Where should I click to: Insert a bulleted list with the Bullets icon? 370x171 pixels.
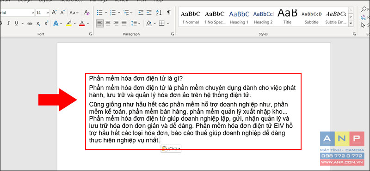100,13
